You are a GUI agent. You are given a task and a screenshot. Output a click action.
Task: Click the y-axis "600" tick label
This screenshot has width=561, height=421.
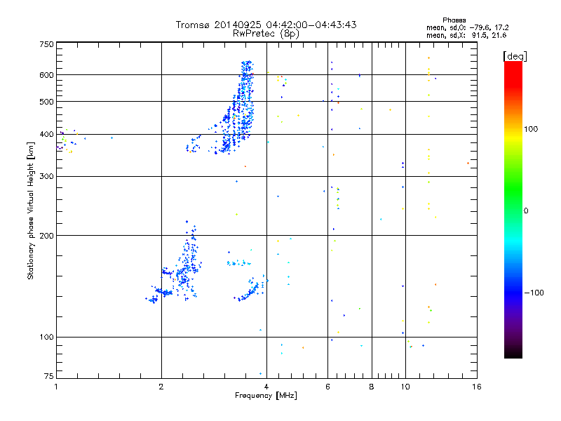click(46, 75)
